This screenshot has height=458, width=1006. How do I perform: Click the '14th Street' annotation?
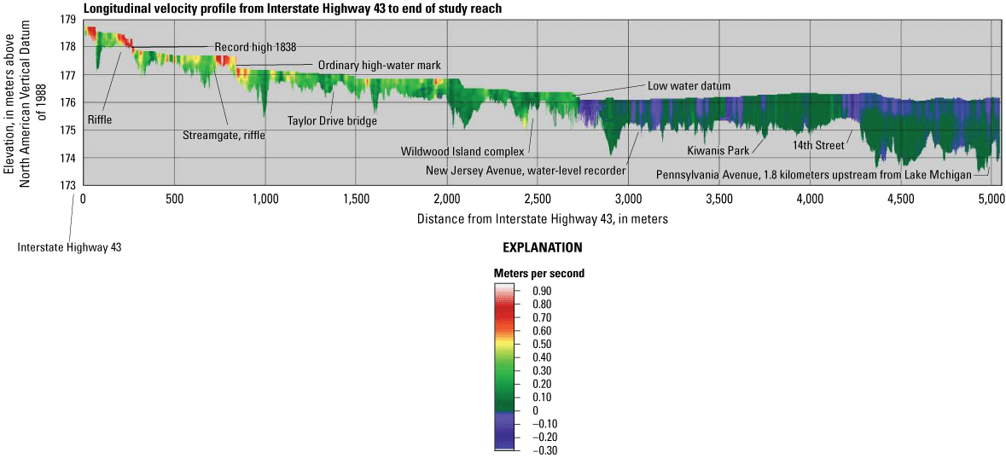(x=817, y=146)
